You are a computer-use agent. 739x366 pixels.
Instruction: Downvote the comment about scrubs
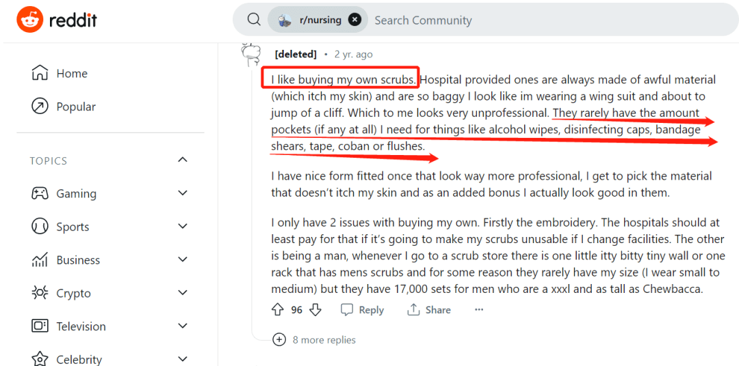coord(315,310)
